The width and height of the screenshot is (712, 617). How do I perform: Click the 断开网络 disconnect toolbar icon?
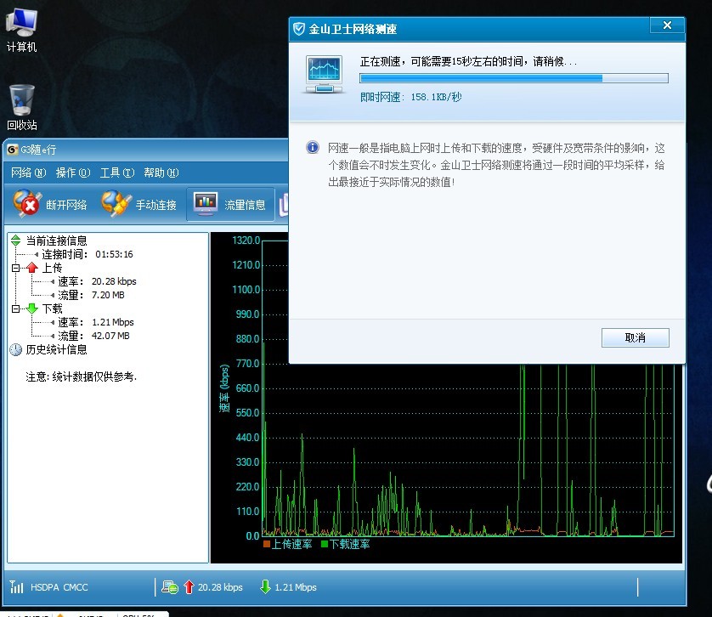coord(26,204)
